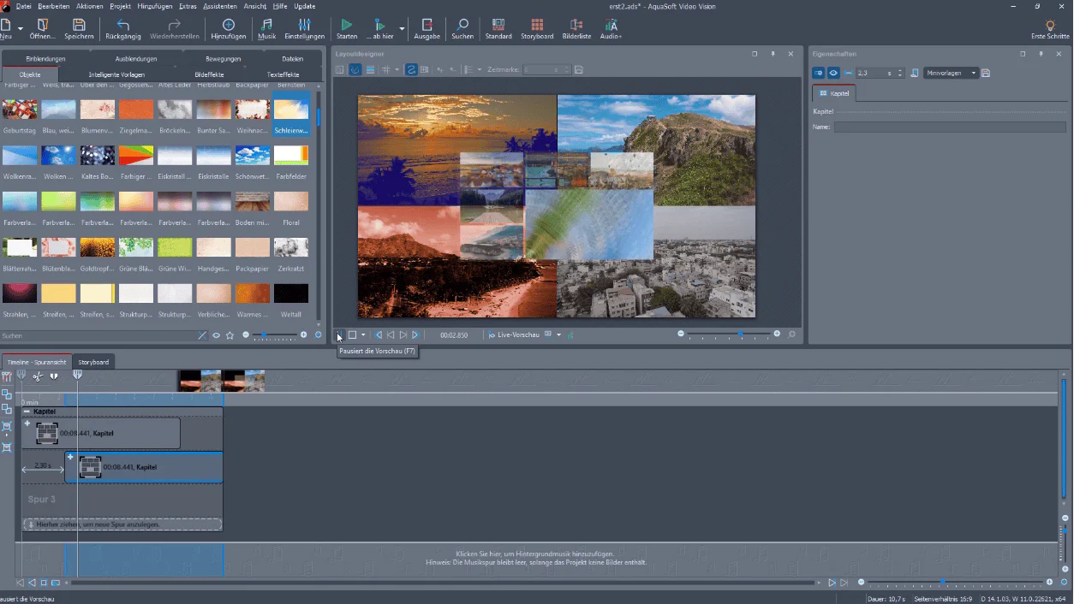The width and height of the screenshot is (1074, 604).
Task: Open the grid options dropdown arrow
Action: click(397, 69)
